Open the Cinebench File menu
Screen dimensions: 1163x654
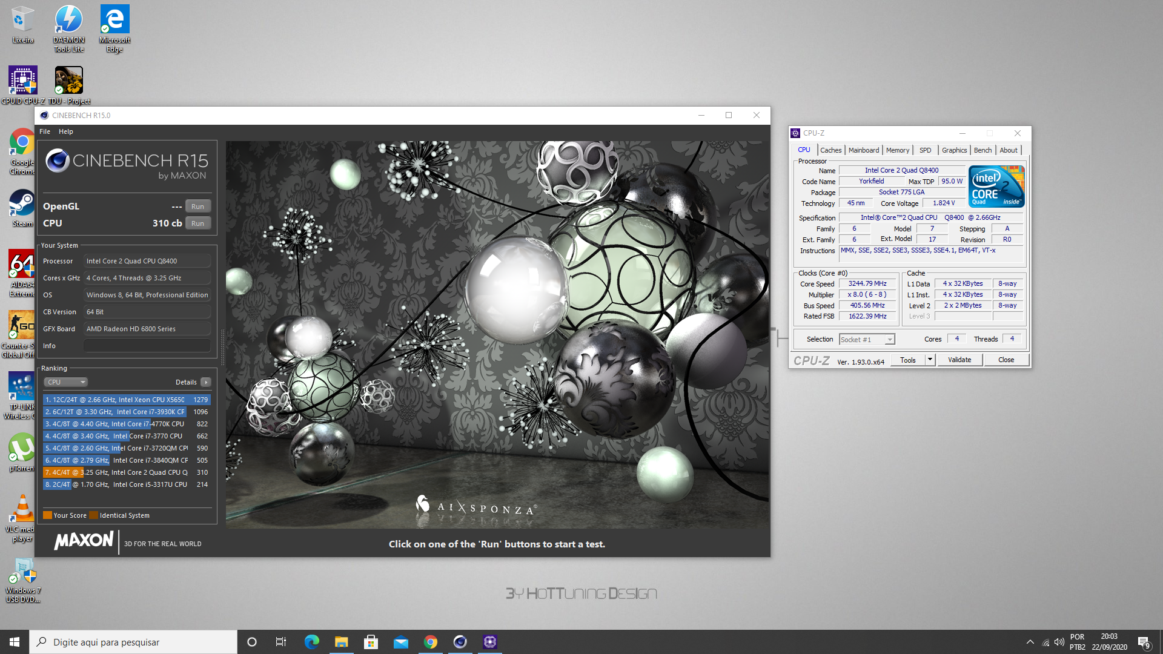(45, 131)
